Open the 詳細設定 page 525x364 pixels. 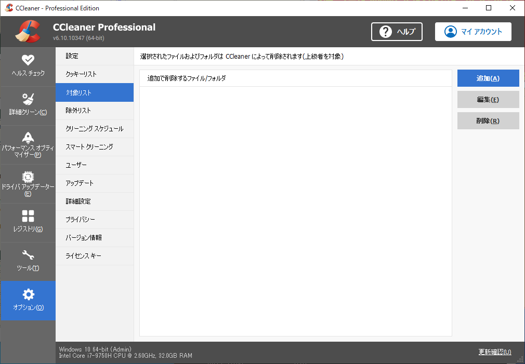(x=95, y=201)
